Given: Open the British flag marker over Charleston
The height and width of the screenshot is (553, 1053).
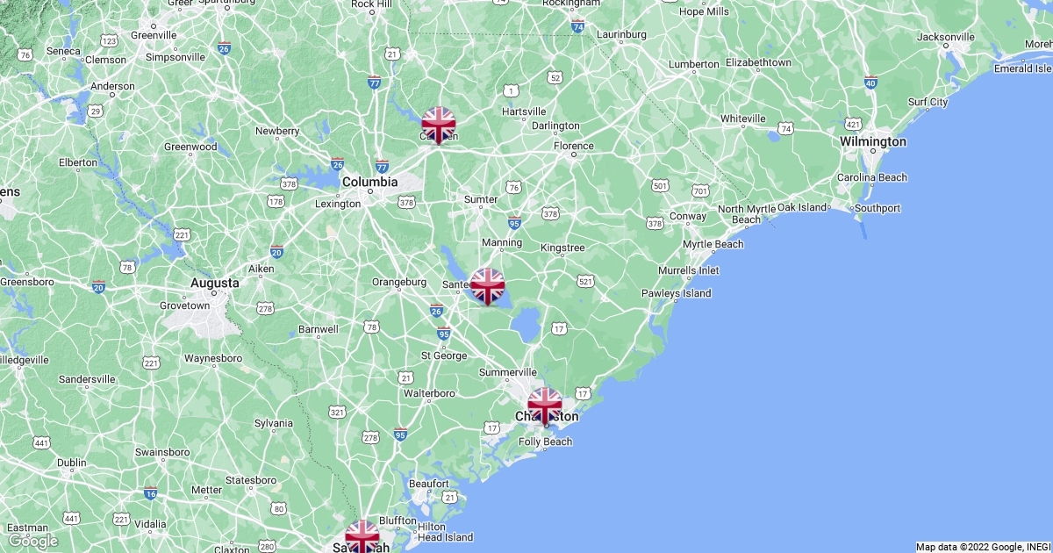Looking at the screenshot, I should click(545, 406).
